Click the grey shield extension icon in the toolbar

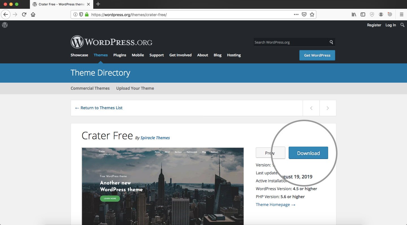(372, 14)
